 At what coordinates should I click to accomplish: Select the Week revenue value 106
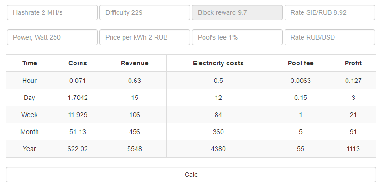pos(135,115)
